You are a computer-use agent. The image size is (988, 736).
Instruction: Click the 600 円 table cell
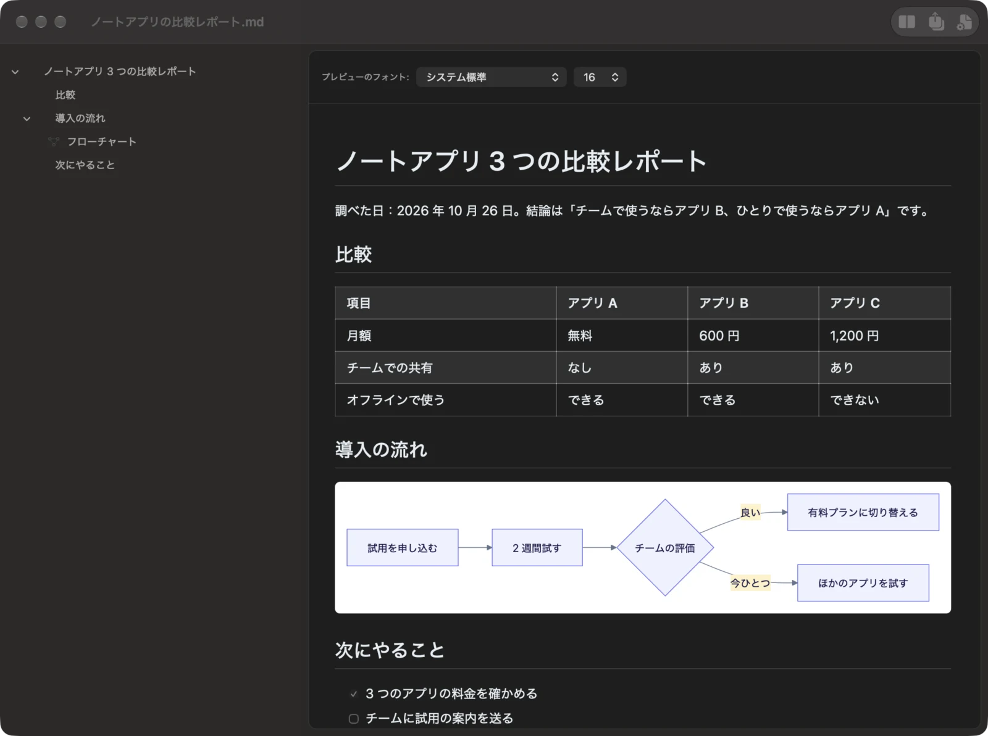pos(753,336)
